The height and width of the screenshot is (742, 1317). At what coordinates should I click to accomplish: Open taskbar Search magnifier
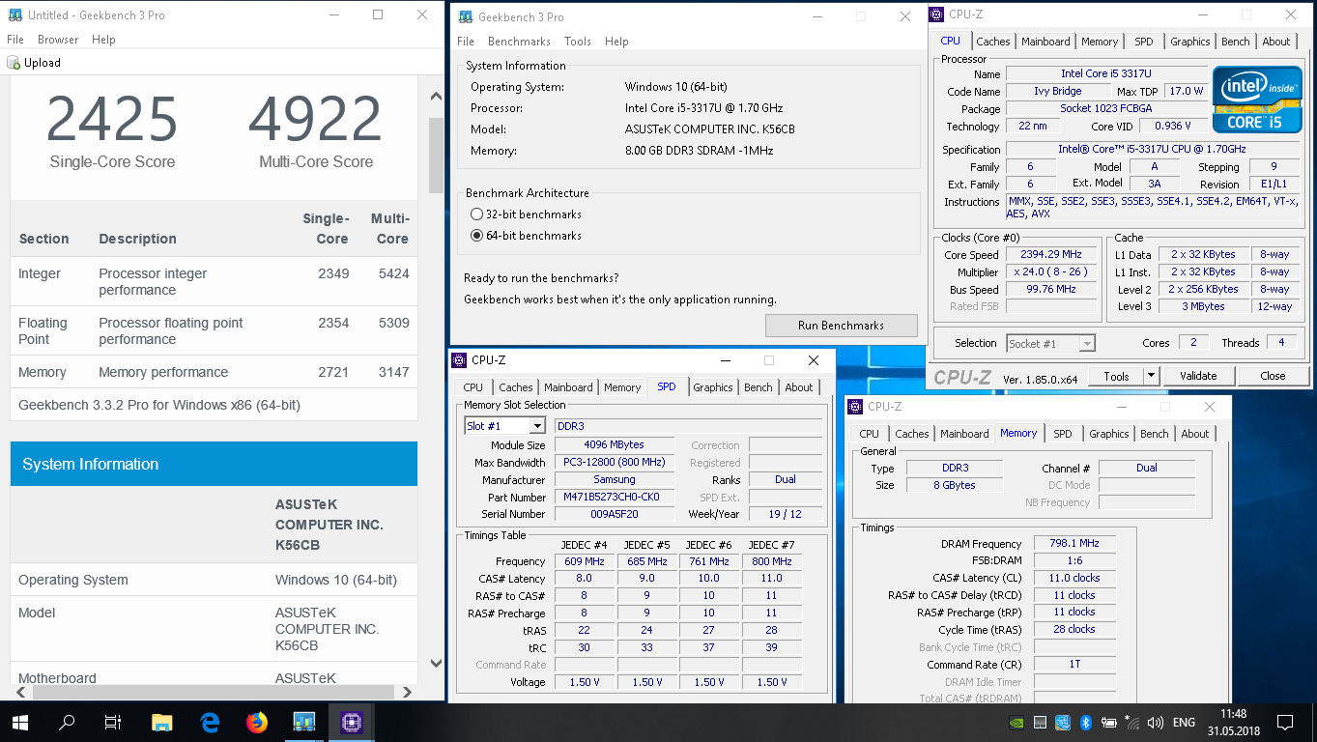click(67, 722)
